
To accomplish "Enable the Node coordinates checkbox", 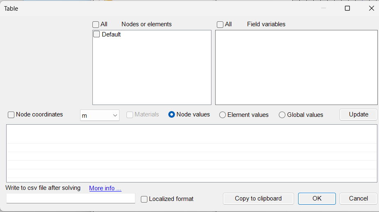I will click(x=11, y=115).
